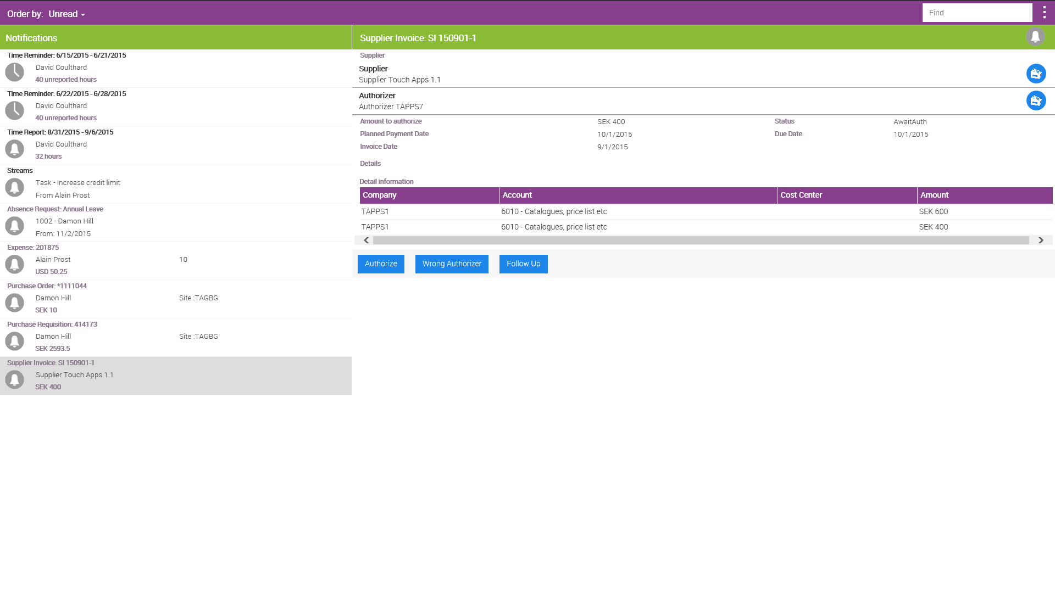Open the three-dot overflow menu
This screenshot has height=593, width=1055.
click(1044, 13)
